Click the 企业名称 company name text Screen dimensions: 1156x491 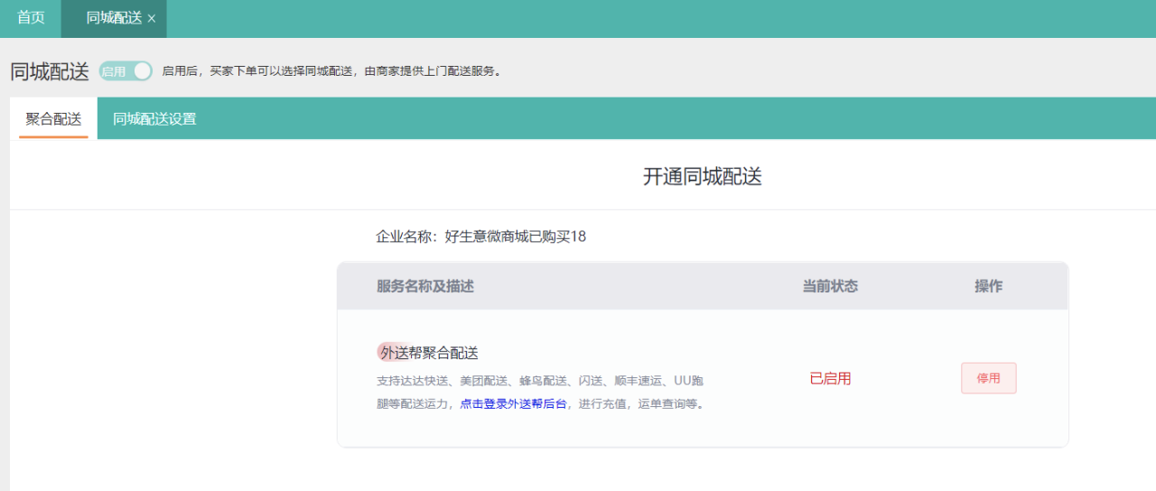click(480, 236)
